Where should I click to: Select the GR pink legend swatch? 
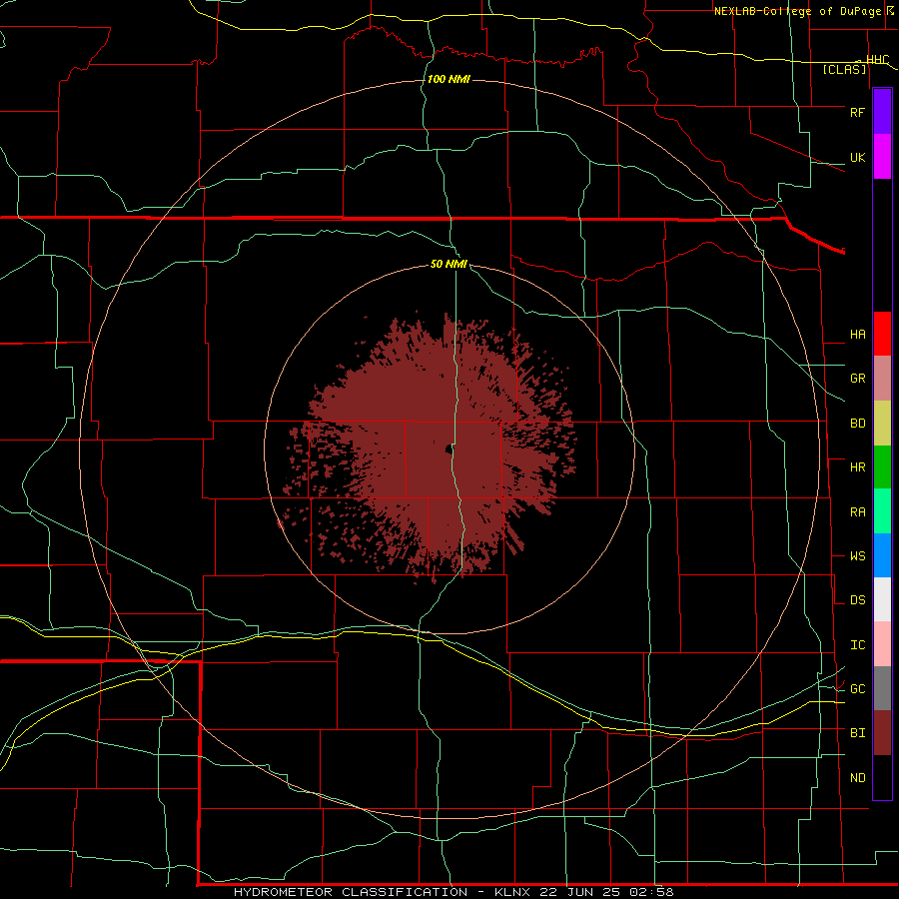click(x=882, y=379)
